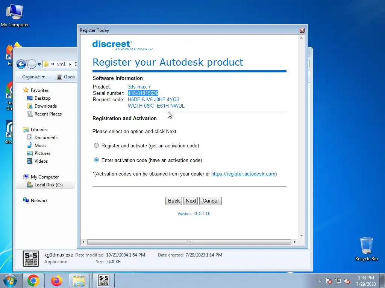Click Action Center flag tray icon
Viewport: 385px width, 288px height.
[x=329, y=281]
